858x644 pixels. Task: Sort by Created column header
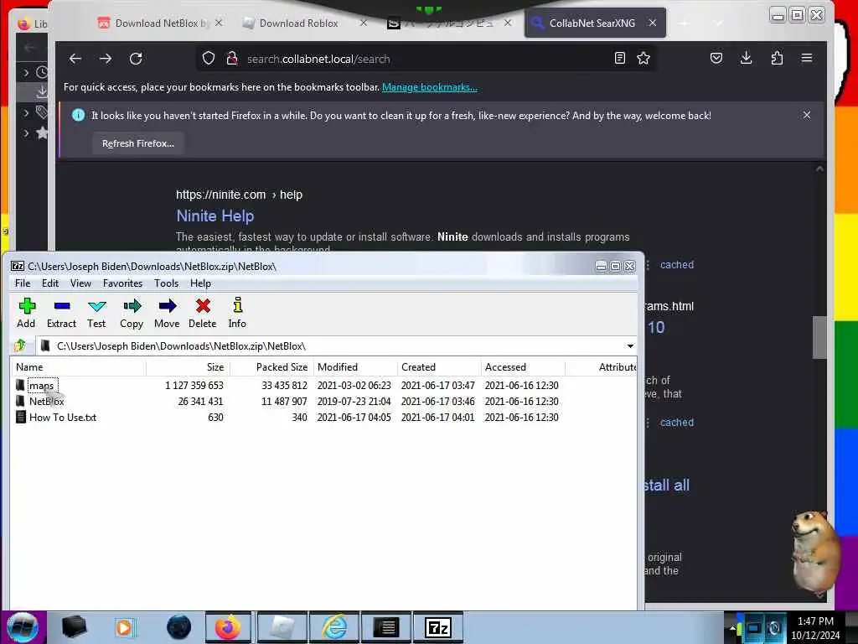(439, 367)
